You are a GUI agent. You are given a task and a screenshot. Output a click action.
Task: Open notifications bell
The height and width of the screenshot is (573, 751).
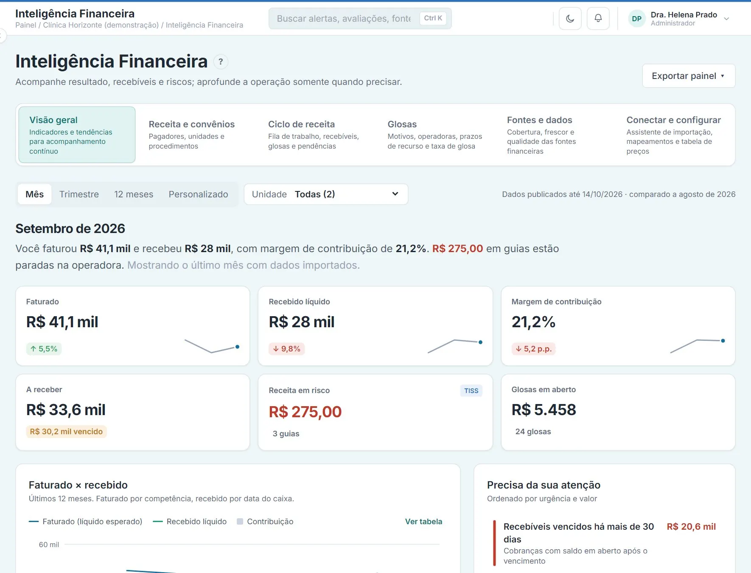(x=598, y=19)
